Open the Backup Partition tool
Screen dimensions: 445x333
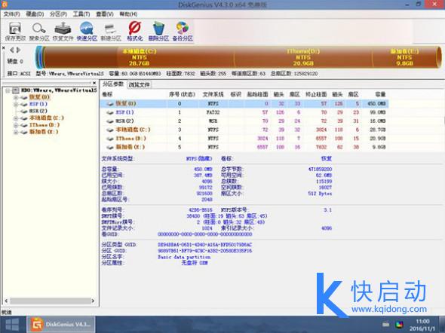click(x=183, y=32)
